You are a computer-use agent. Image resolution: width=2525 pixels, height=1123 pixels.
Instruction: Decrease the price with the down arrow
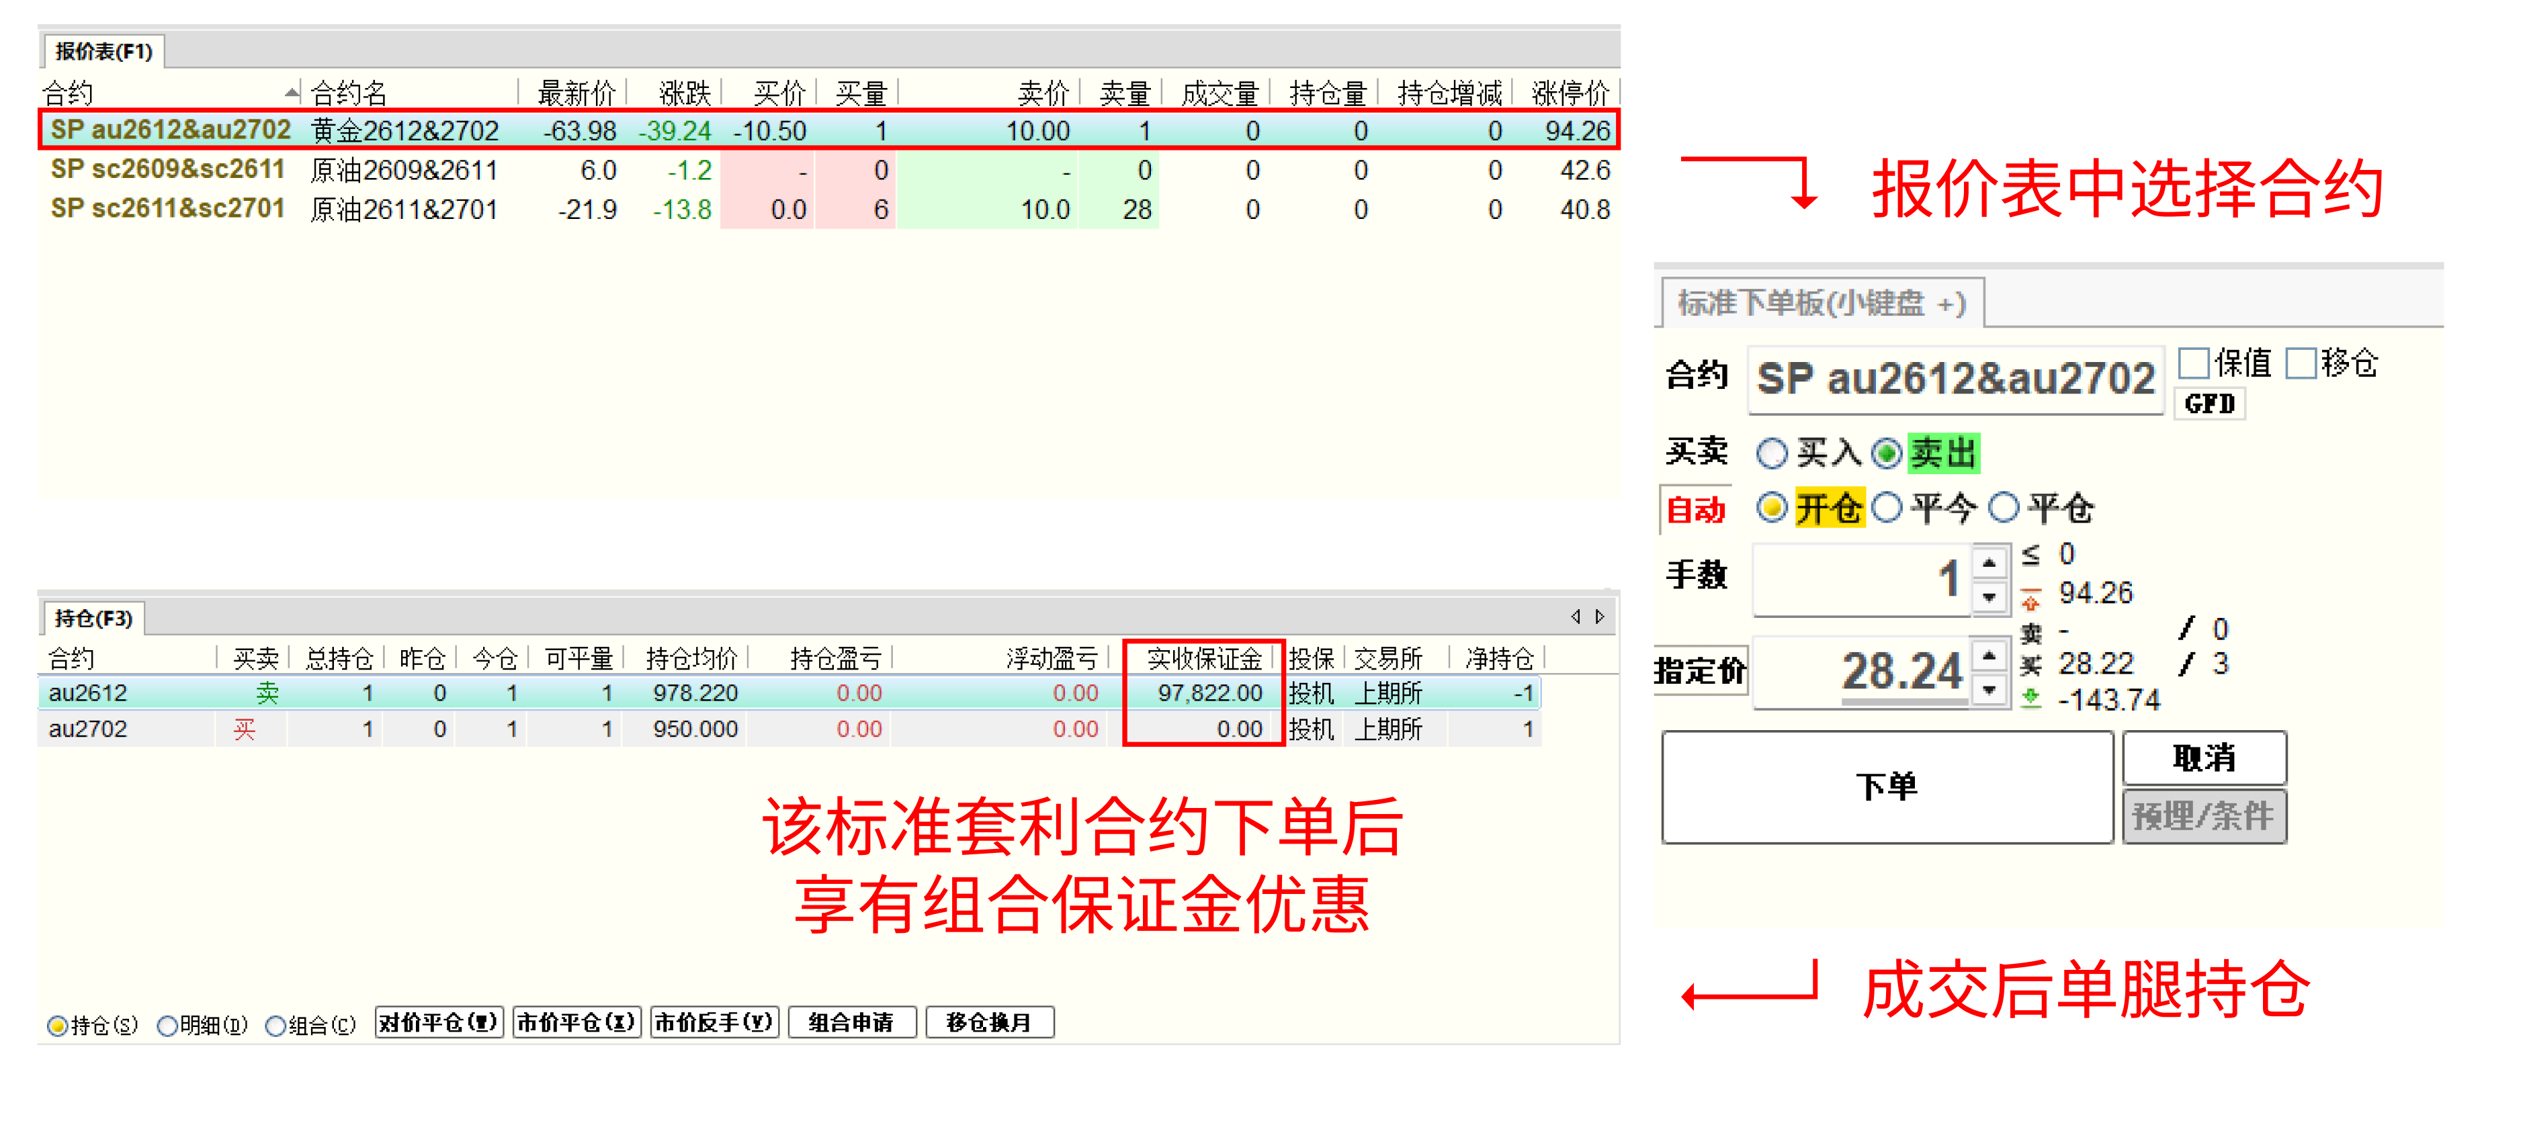(x=1989, y=690)
